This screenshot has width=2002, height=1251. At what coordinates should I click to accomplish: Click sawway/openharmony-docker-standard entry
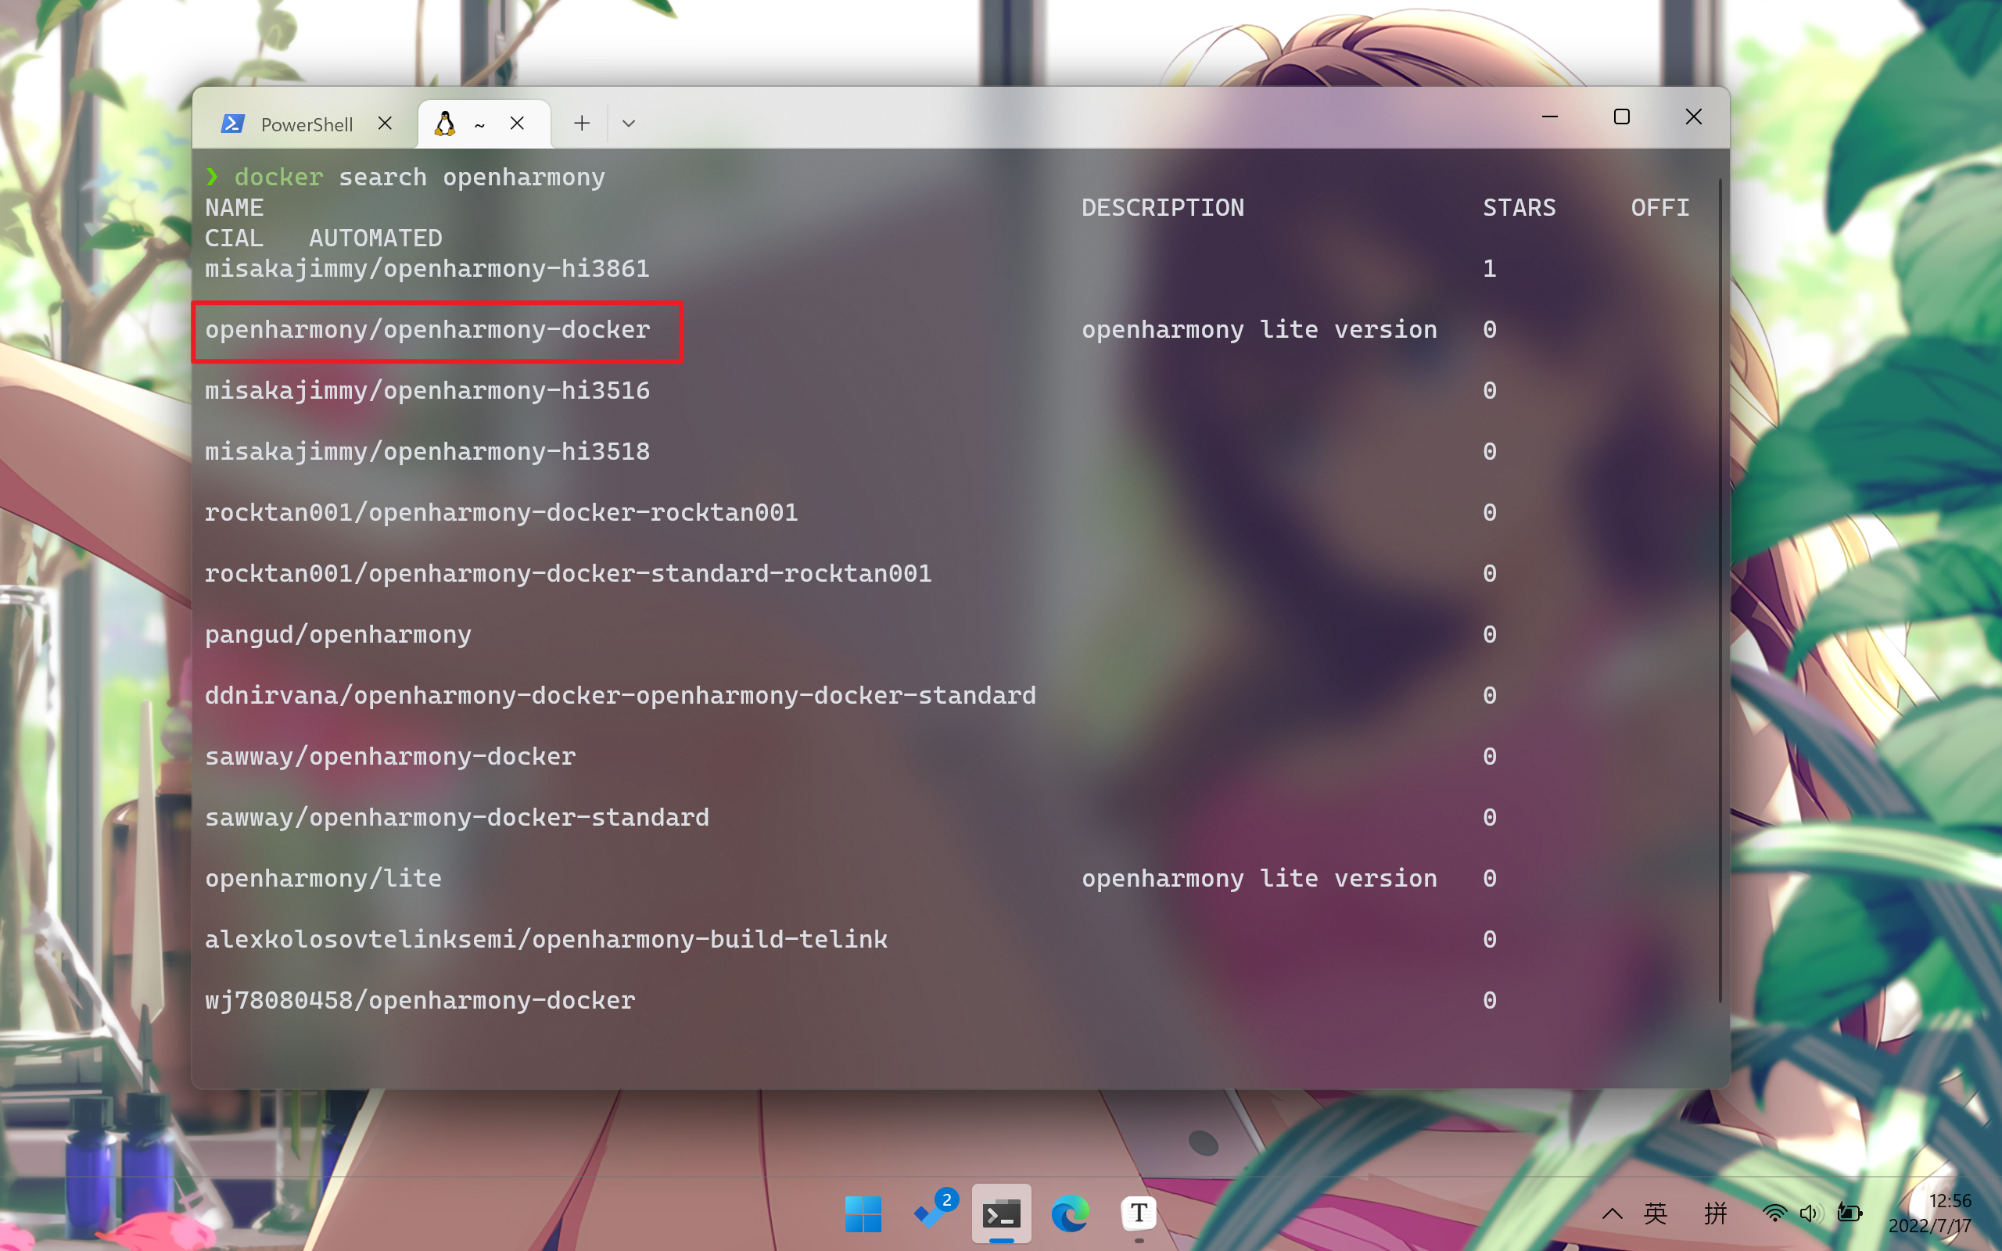click(457, 818)
